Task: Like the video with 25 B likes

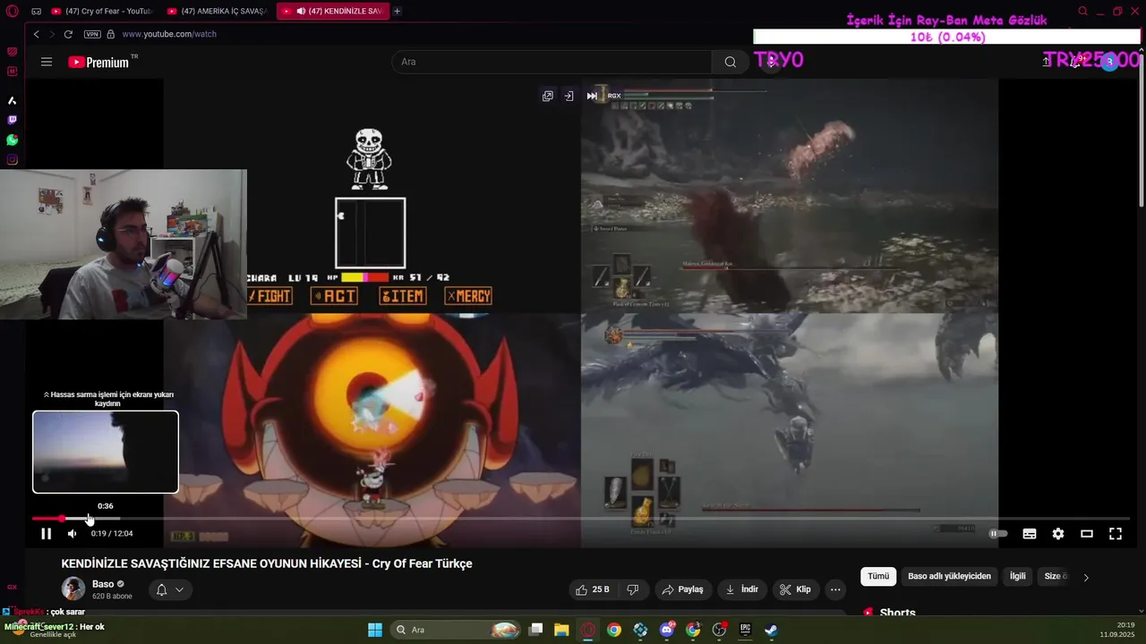Action: click(593, 589)
